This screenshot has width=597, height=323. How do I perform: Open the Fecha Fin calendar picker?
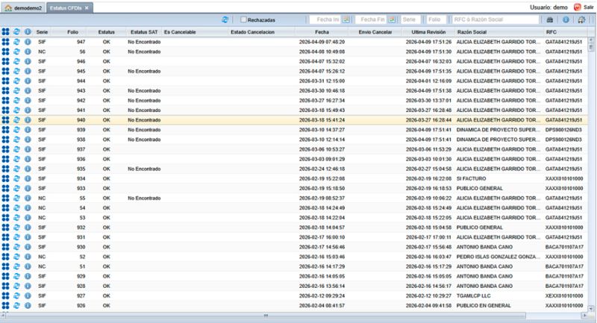(x=392, y=19)
